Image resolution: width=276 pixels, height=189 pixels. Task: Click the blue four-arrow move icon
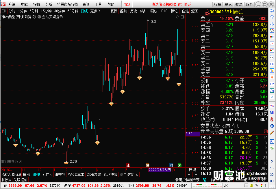click(272, 126)
